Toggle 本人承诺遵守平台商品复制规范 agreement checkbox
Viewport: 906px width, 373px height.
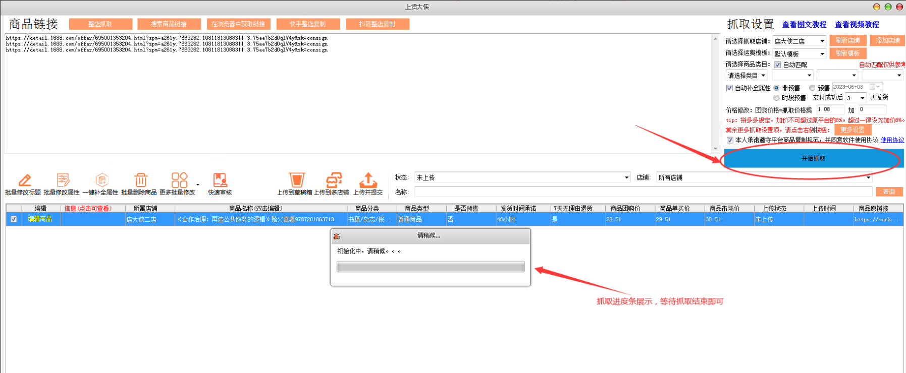[730, 140]
